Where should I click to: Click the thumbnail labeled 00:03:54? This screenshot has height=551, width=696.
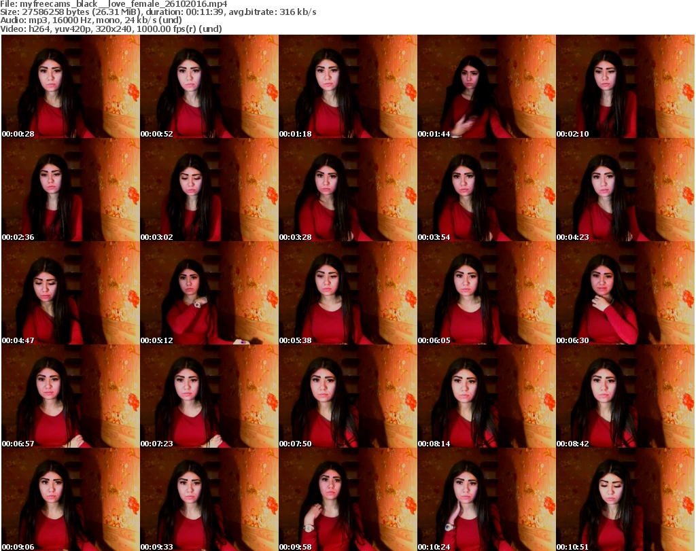(x=487, y=190)
